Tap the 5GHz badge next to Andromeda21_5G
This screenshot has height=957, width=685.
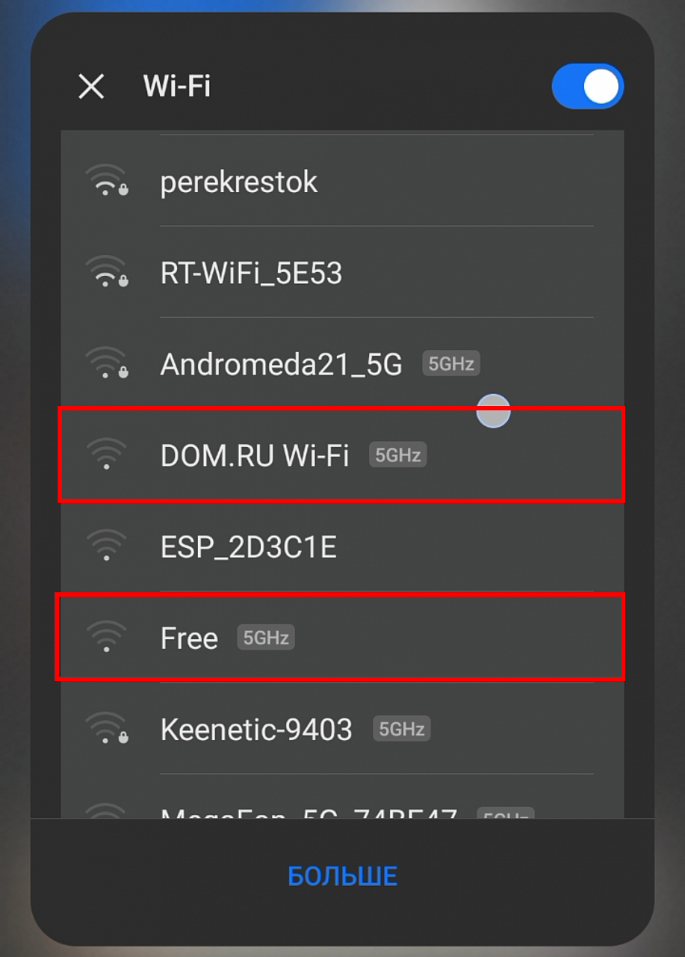(451, 364)
